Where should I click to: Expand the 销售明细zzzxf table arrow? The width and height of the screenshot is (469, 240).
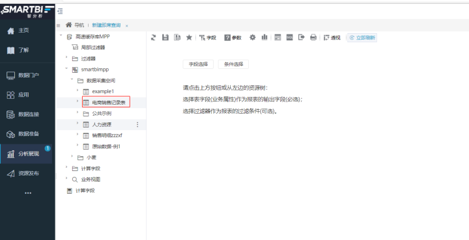(x=77, y=134)
